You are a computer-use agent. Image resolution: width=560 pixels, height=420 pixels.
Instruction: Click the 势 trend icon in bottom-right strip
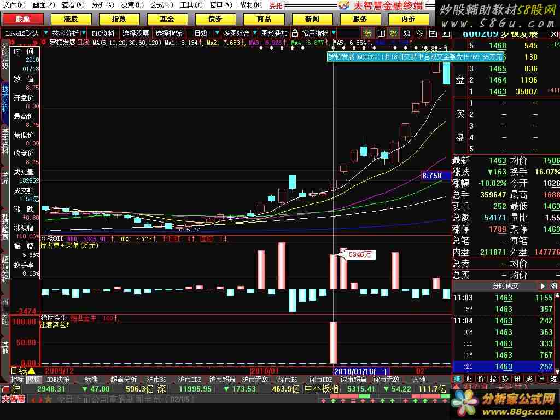click(505, 379)
